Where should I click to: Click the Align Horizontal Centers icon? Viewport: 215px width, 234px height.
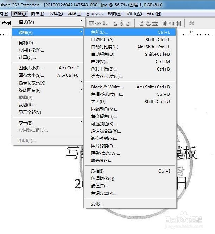[x=122, y=23]
